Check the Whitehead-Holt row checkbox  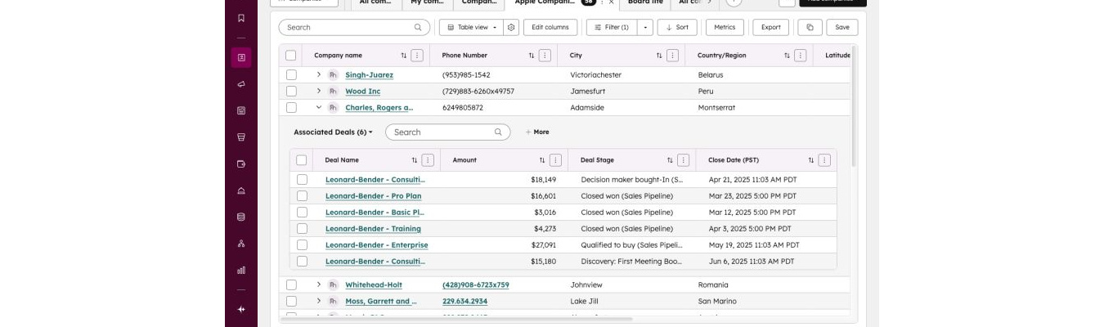coord(291,284)
